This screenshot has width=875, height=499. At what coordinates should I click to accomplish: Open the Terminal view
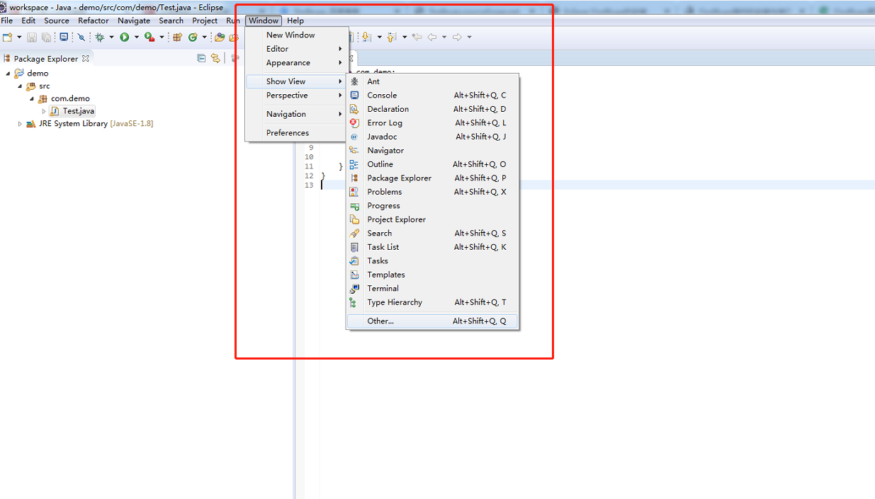tap(383, 288)
